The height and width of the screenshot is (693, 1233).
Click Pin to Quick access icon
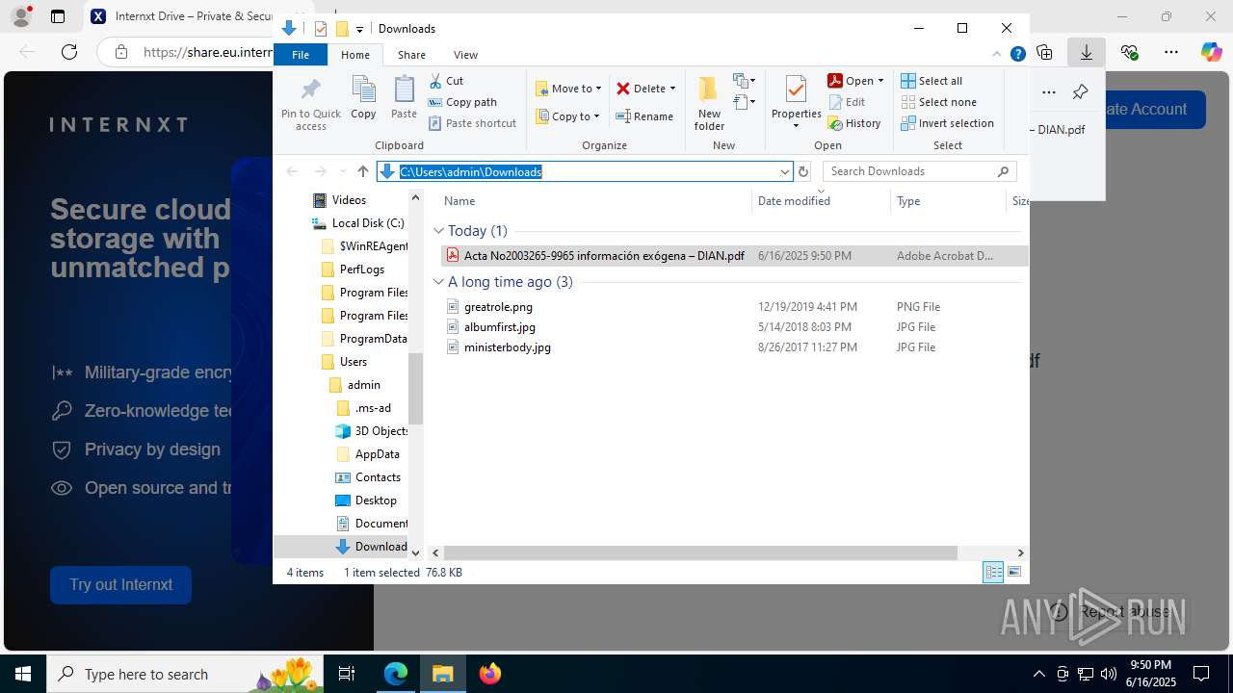[310, 104]
